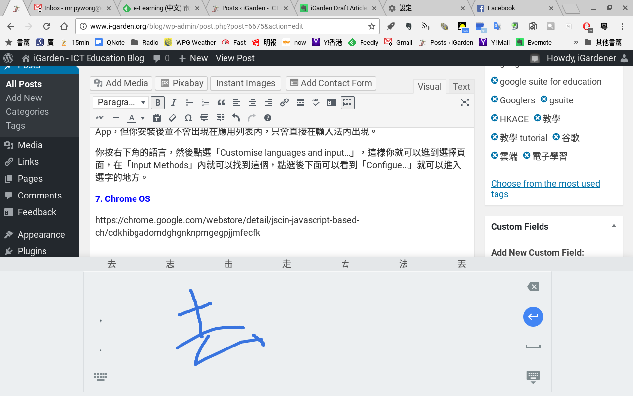Toggle the toolbar kitchen sink button
Viewport: 633px width, 396px height.
click(x=348, y=103)
